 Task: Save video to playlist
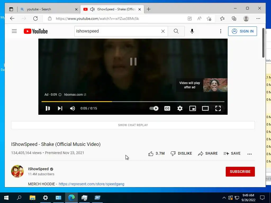pos(232,154)
